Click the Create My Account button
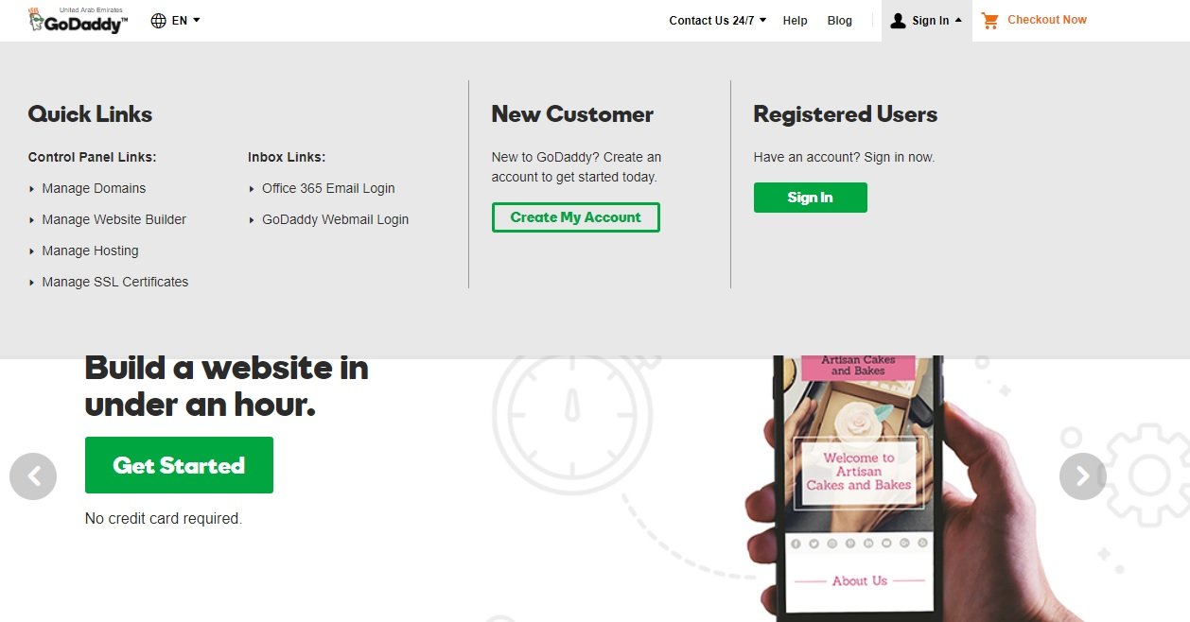Viewport: 1190px width, 622px height. (575, 216)
